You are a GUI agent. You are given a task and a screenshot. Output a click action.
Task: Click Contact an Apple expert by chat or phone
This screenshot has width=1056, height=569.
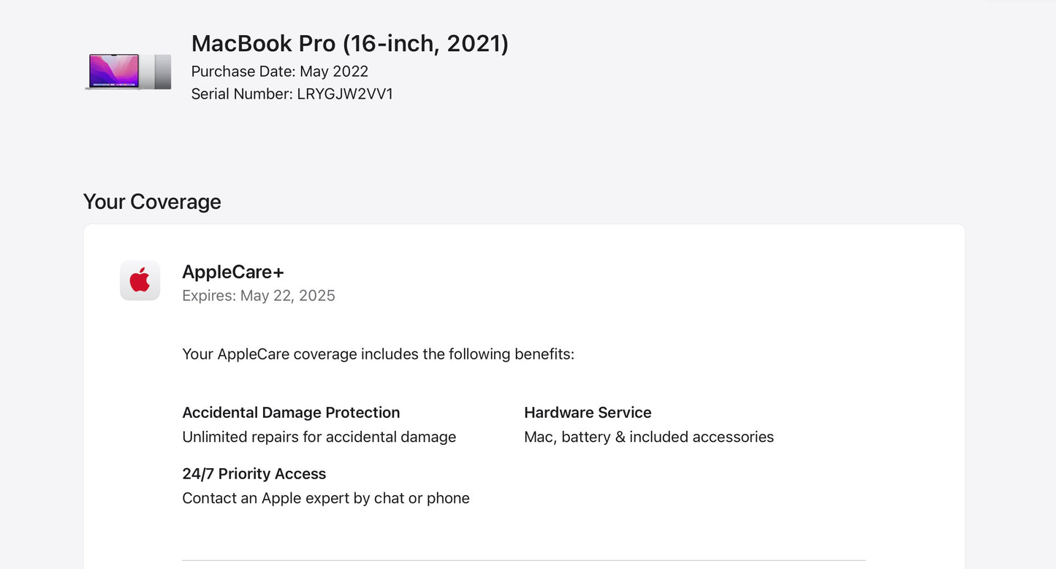pyautogui.click(x=326, y=497)
